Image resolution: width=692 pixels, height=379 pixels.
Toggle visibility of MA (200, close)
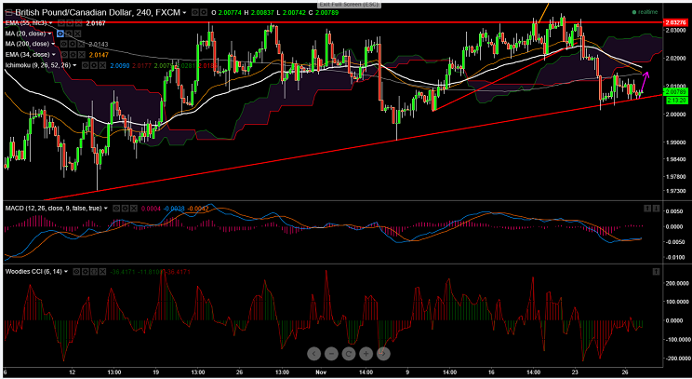click(63, 44)
